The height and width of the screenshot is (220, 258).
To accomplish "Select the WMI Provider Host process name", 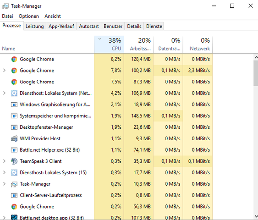I will coord(40,138).
